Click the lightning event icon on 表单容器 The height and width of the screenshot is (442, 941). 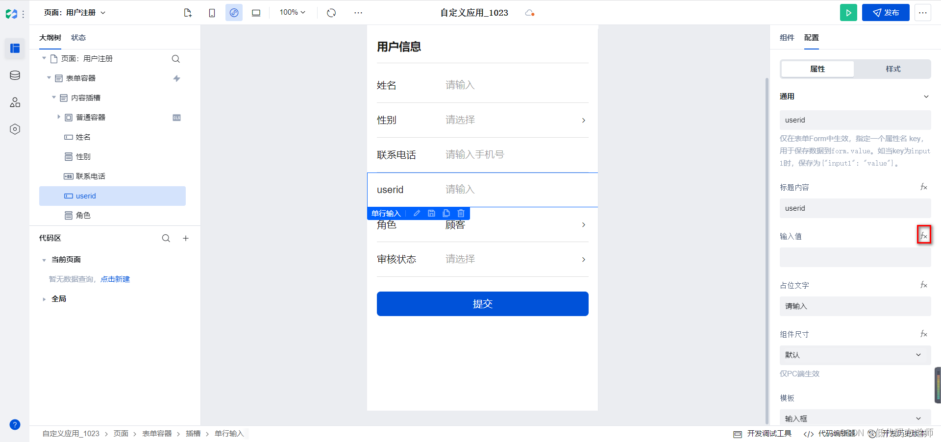click(176, 78)
